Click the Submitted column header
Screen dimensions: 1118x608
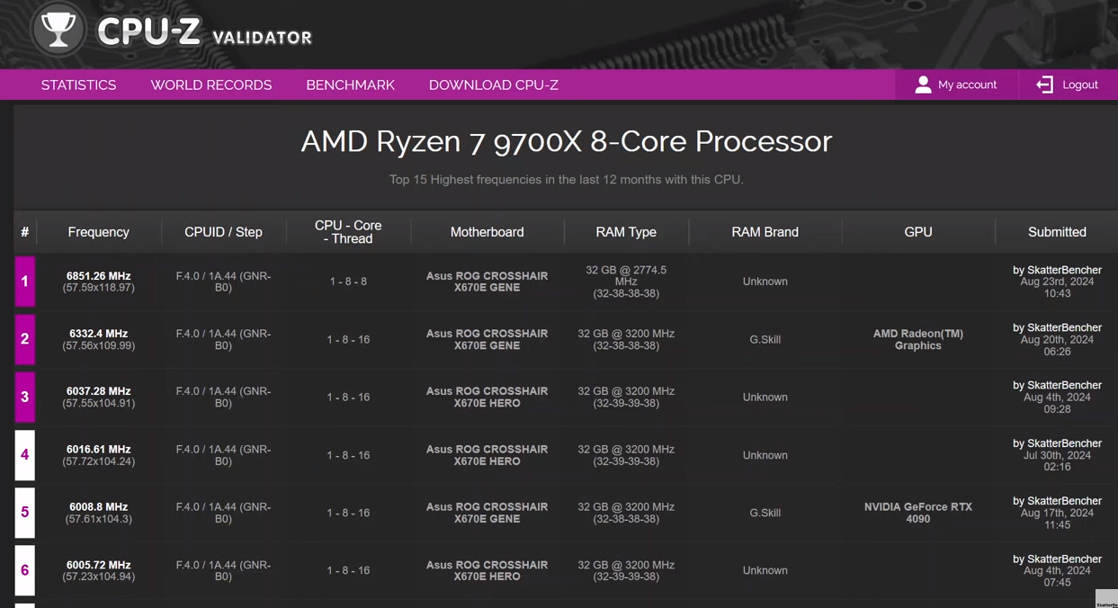point(1057,232)
